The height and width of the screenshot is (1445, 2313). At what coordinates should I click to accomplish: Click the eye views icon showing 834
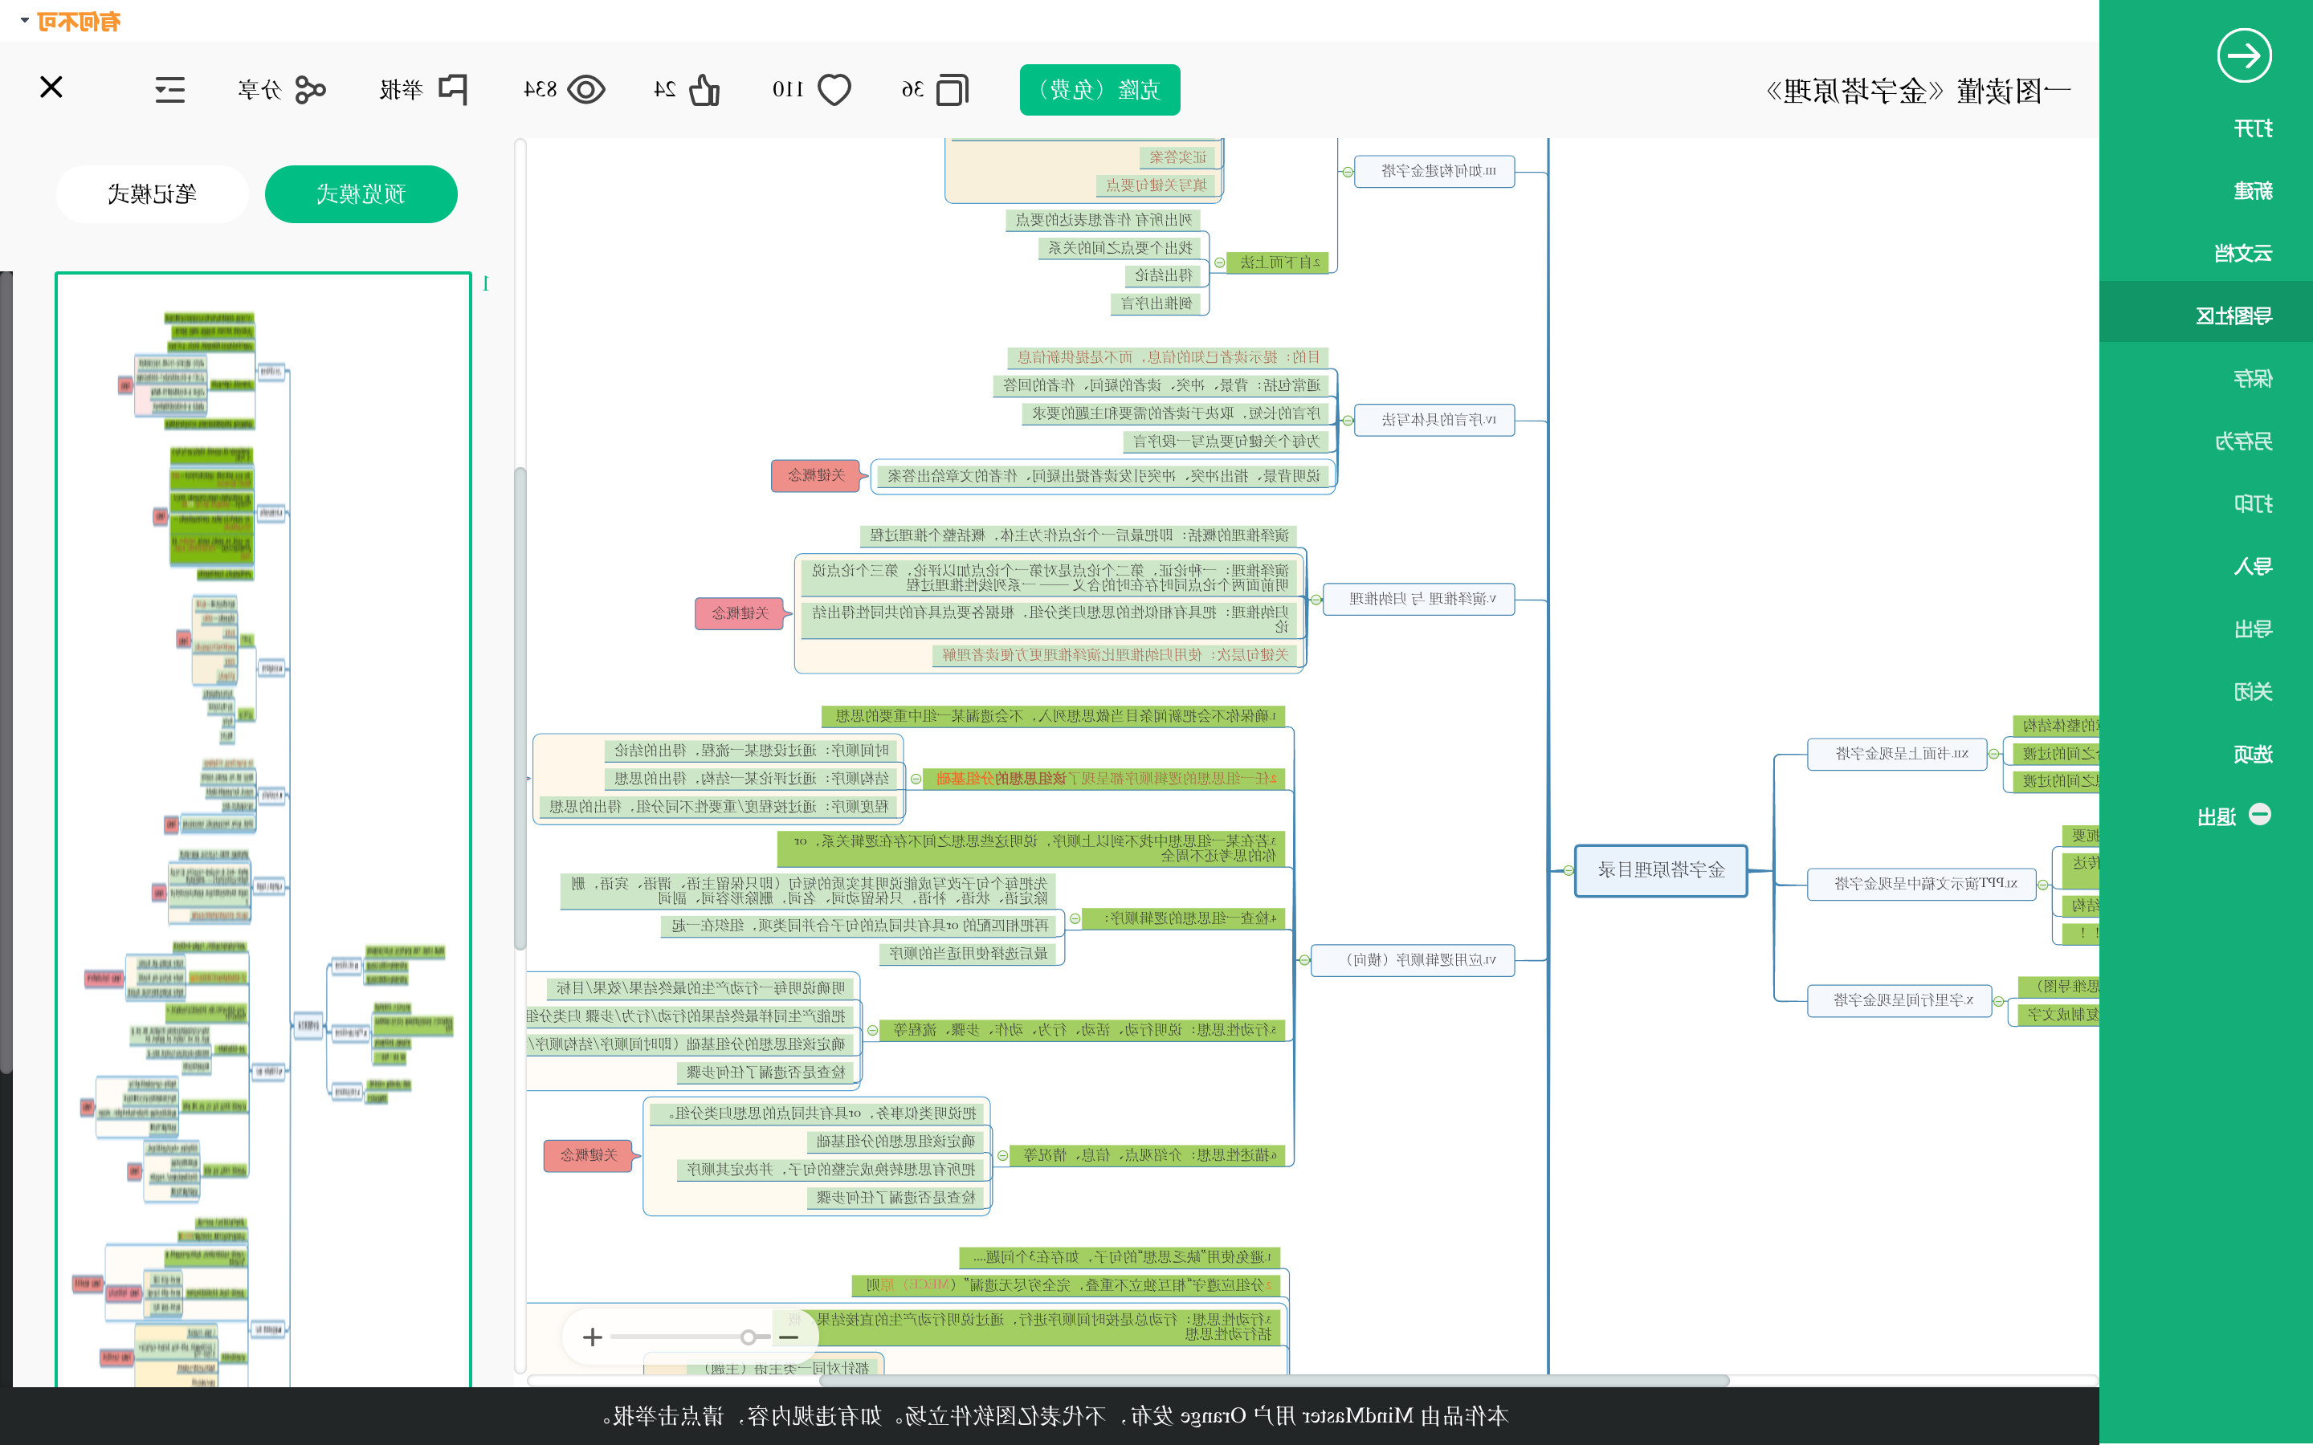(x=586, y=90)
